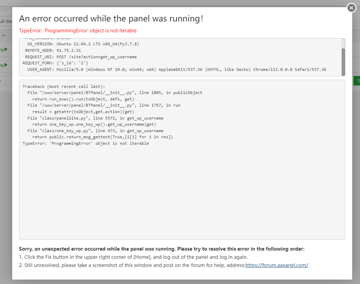Select the green page 1 pagination button
Viewport: 360px width, 284px height.
[x=357, y=81]
